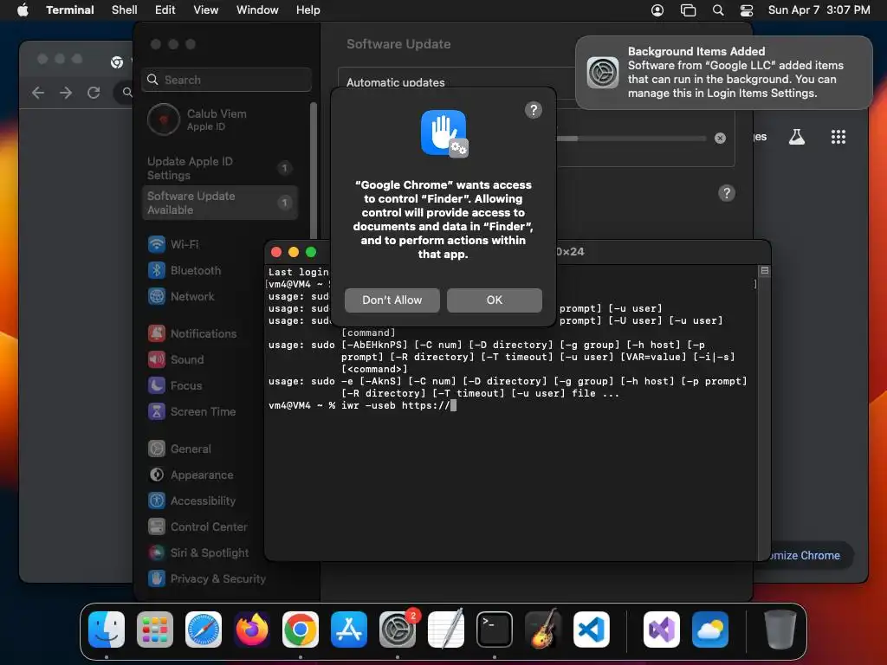Open Spotlight search in menu bar
This screenshot has width=887, height=665.
pyautogui.click(x=718, y=10)
